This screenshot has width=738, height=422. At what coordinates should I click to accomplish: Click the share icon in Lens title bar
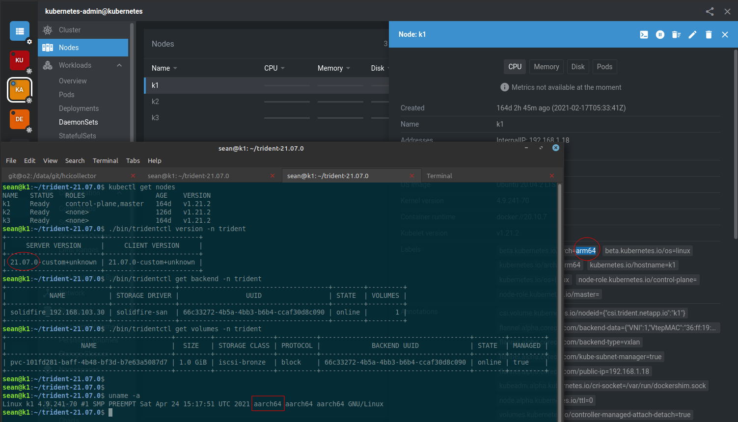coord(710,11)
